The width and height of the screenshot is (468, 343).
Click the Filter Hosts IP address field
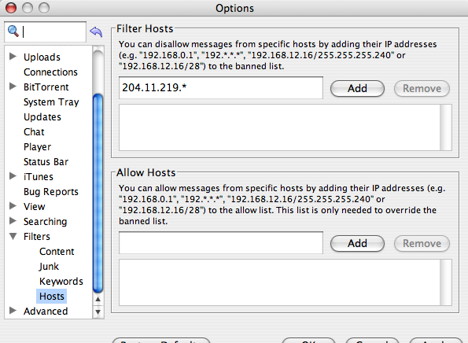coord(221,88)
